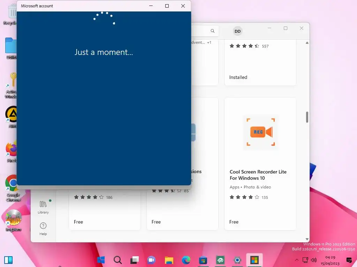Launch Microsoft Edge from the taskbar

(186, 260)
